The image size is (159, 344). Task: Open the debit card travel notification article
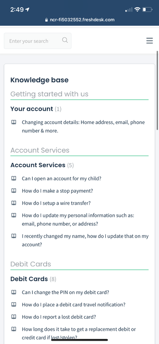pyautogui.click(x=73, y=305)
